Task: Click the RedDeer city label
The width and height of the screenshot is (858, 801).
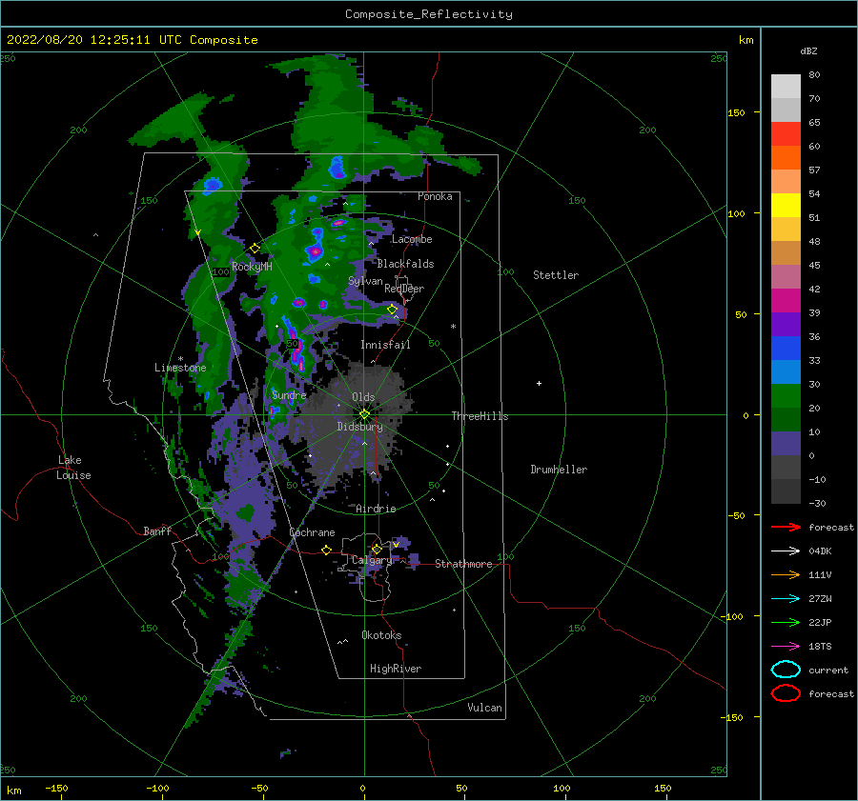Action: [x=404, y=289]
